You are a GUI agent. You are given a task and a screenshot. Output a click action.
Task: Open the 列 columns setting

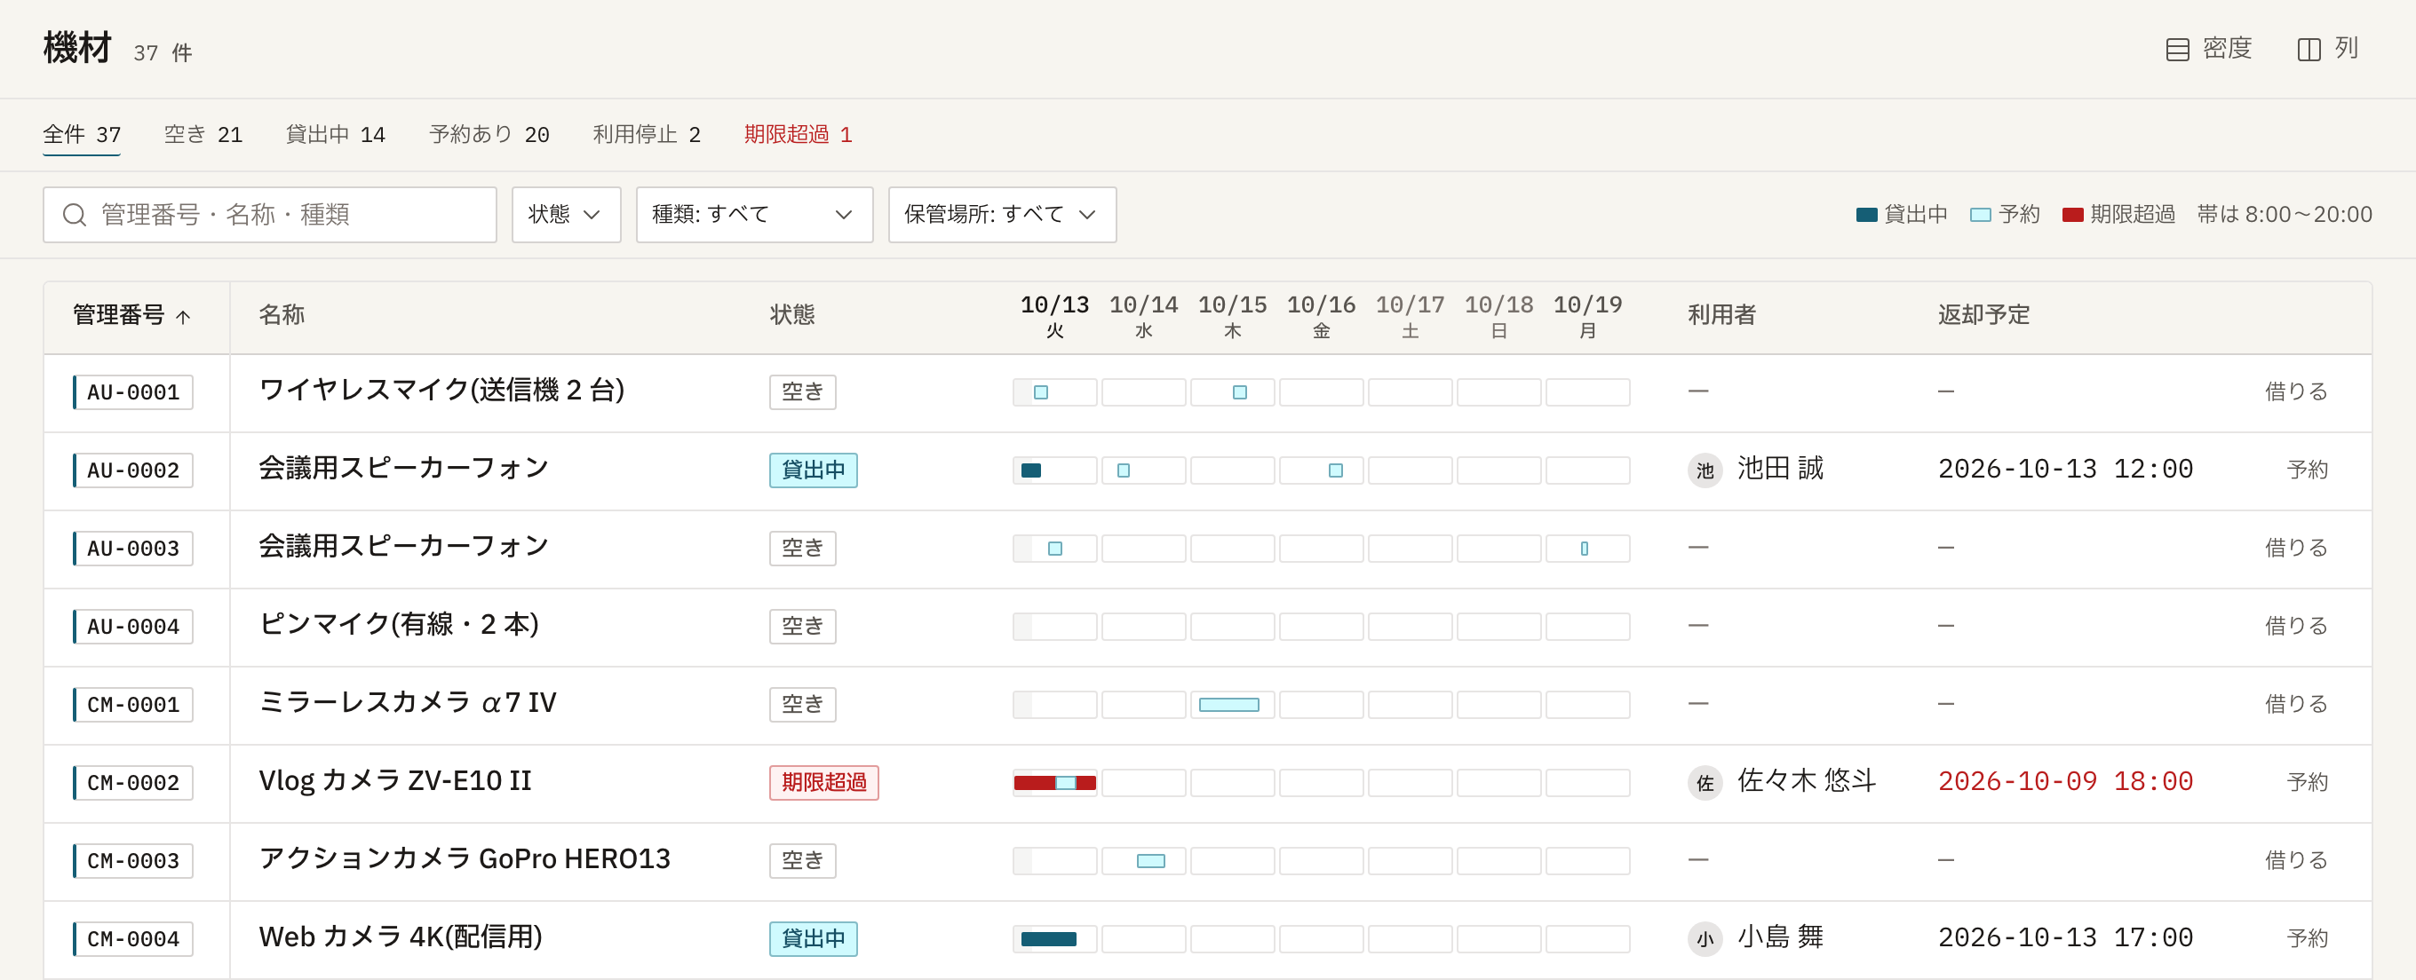[x=2328, y=49]
